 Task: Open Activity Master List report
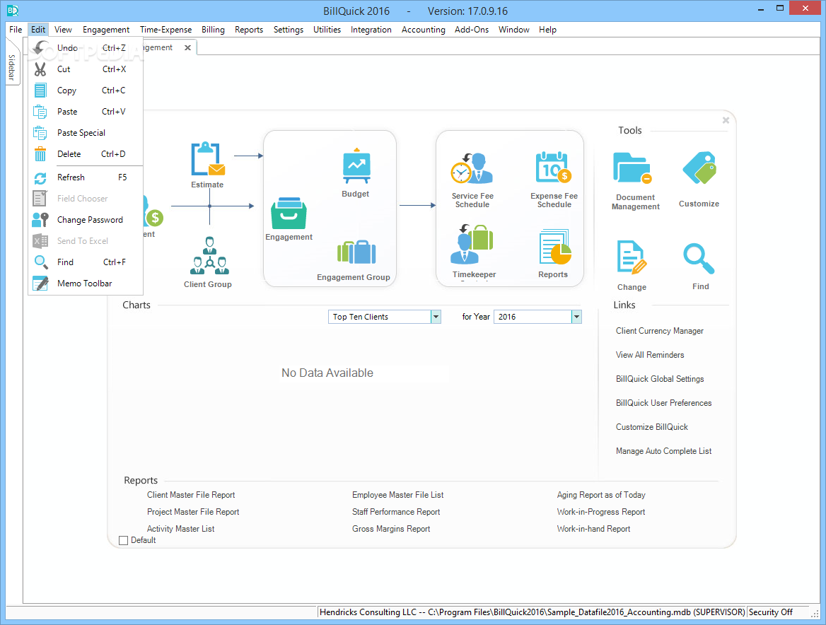(181, 529)
